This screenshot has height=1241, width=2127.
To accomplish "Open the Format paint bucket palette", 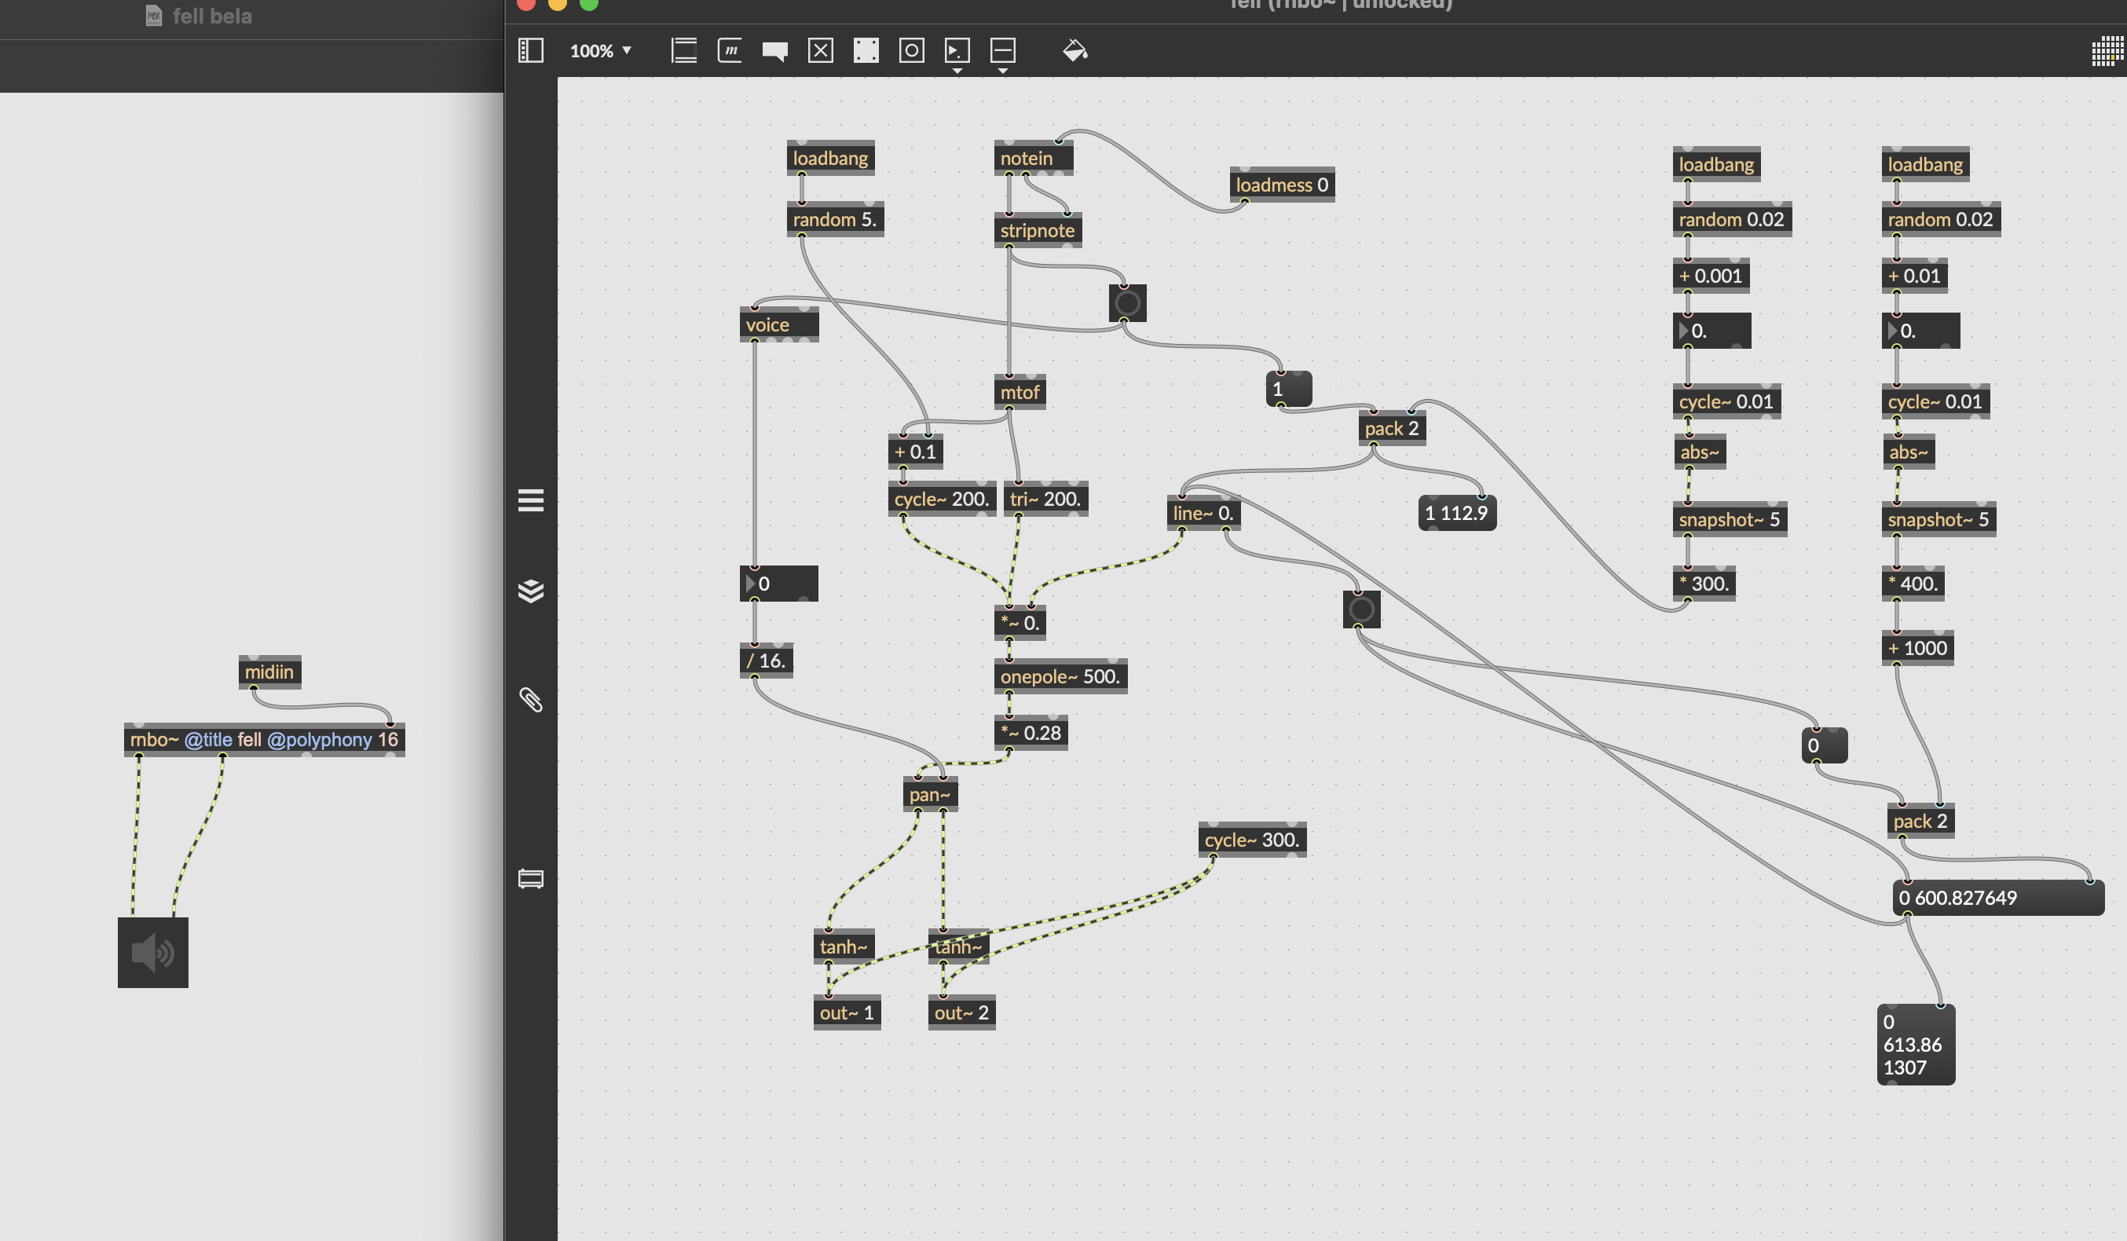I will (1074, 50).
